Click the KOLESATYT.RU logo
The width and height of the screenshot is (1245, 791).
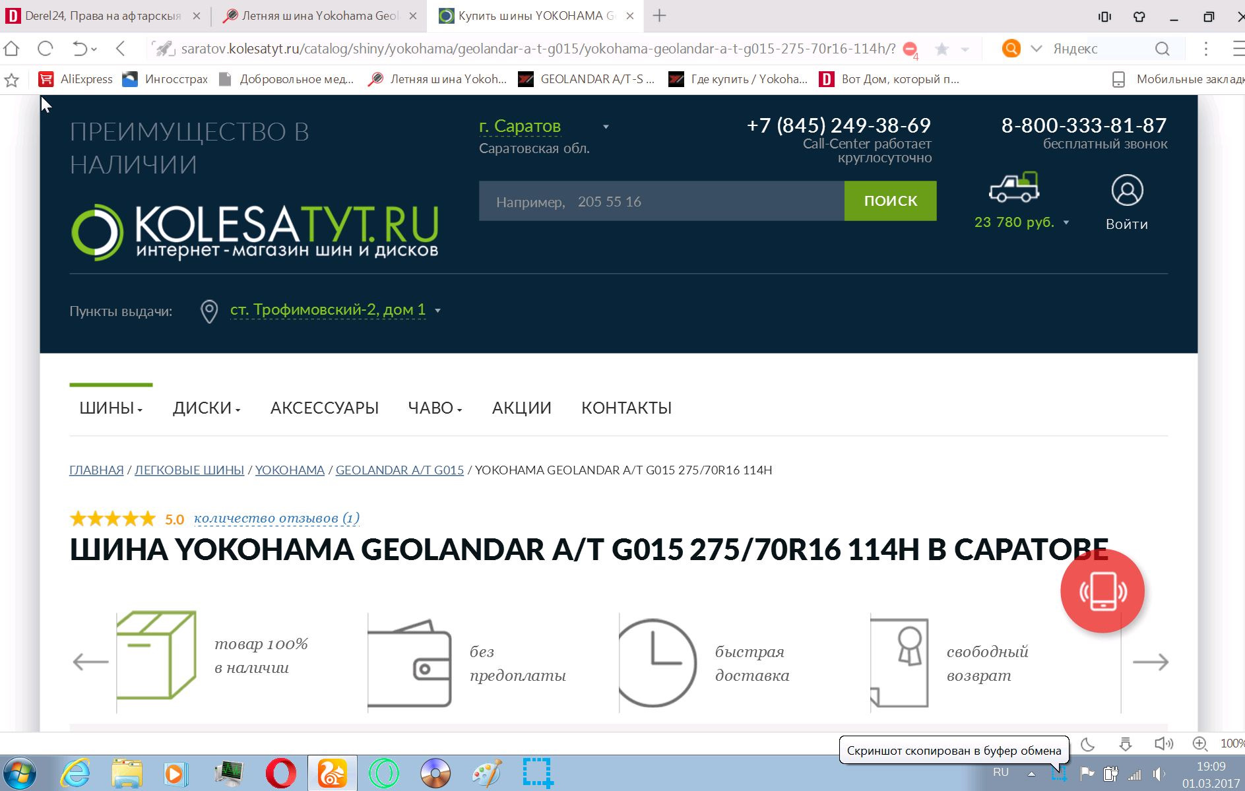255,232
